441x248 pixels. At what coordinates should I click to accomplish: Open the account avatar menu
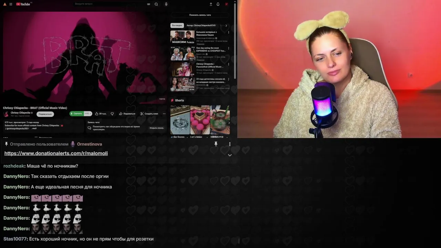226,4
